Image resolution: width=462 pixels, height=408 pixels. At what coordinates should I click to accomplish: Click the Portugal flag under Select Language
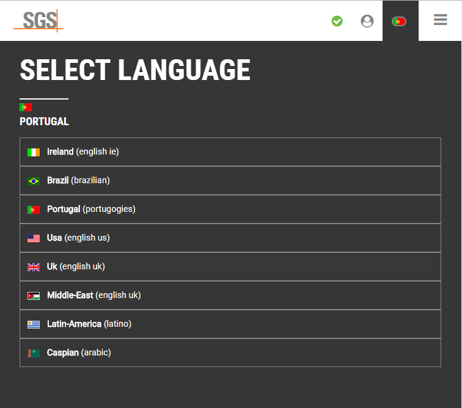[x=26, y=107]
